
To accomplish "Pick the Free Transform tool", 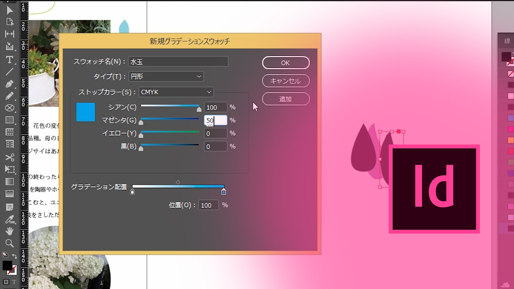I will [x=9, y=169].
